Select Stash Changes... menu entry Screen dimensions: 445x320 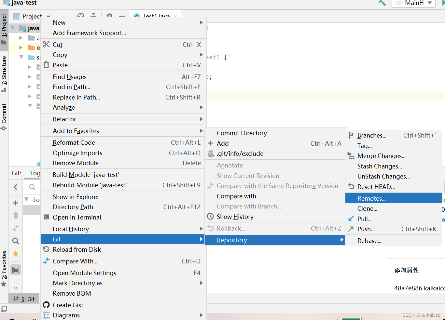click(x=393, y=166)
